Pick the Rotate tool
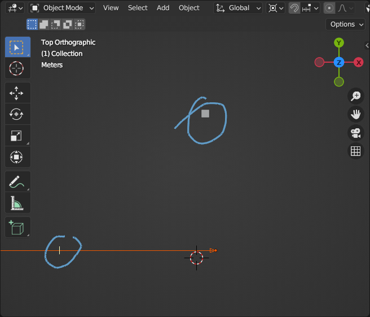Screen dimensions: 370x317 (17, 114)
